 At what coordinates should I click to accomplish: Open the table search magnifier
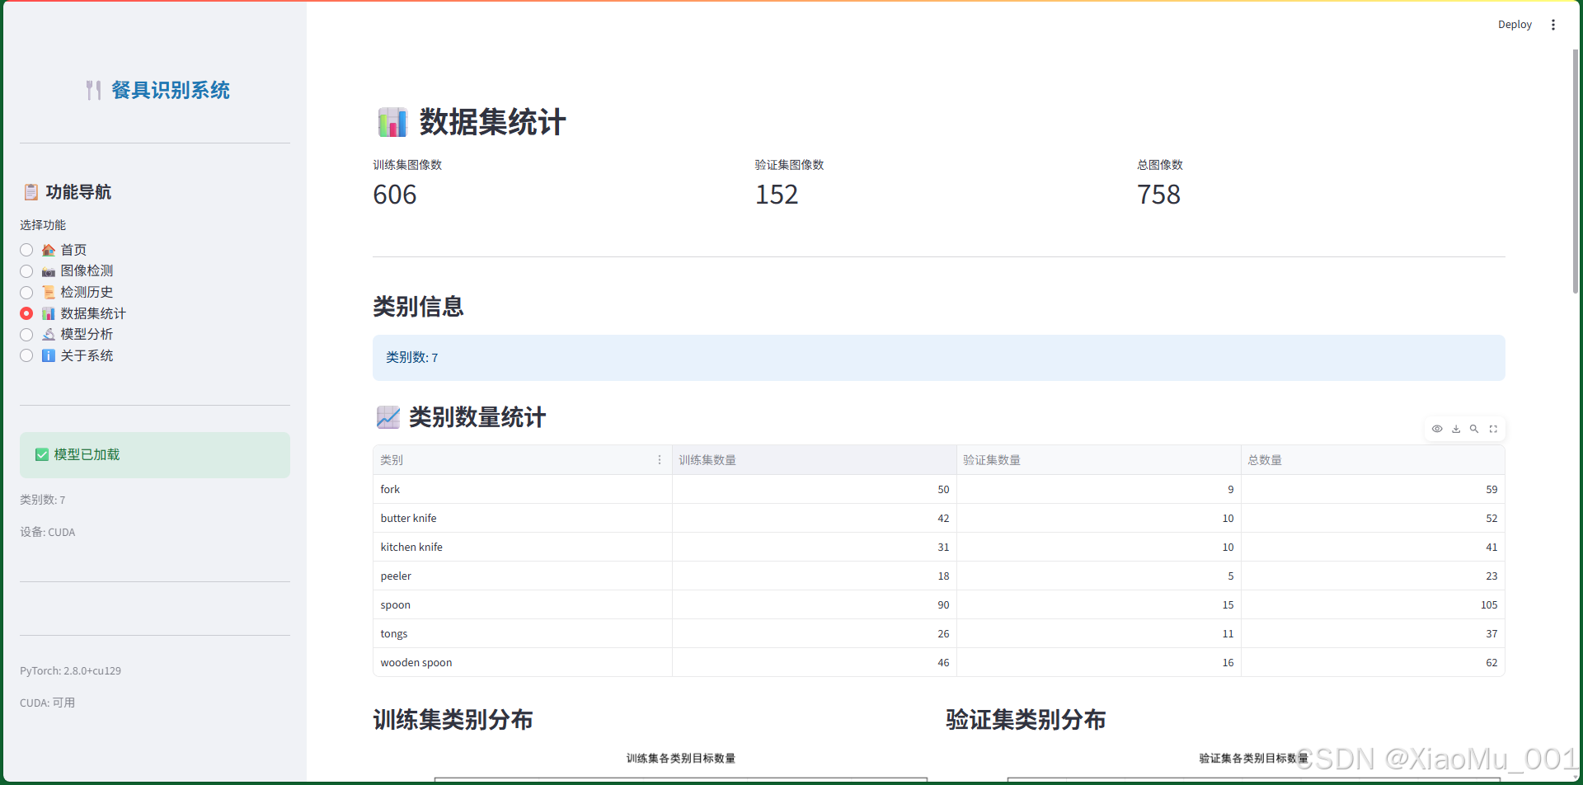pyautogui.click(x=1474, y=429)
